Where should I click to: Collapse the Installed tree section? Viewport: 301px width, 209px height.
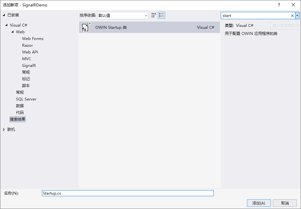point(4,15)
